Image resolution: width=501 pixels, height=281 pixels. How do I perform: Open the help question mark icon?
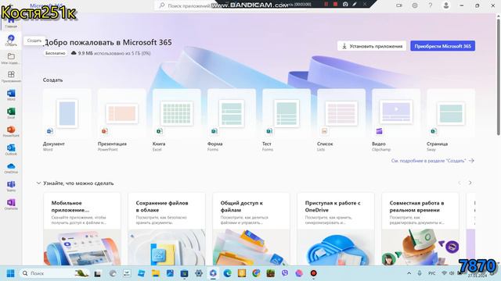point(430,5)
